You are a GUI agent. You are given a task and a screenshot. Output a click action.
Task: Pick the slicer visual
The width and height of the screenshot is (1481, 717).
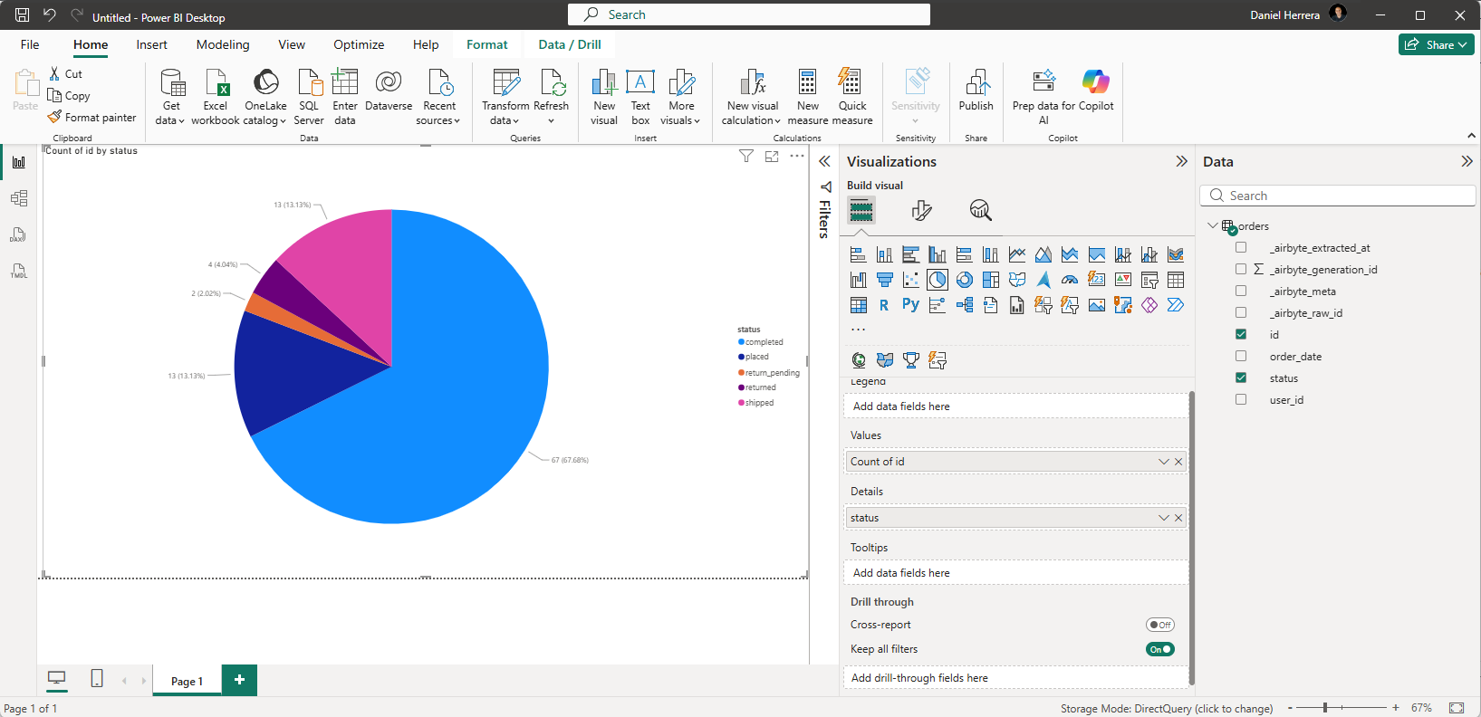pos(1149,280)
